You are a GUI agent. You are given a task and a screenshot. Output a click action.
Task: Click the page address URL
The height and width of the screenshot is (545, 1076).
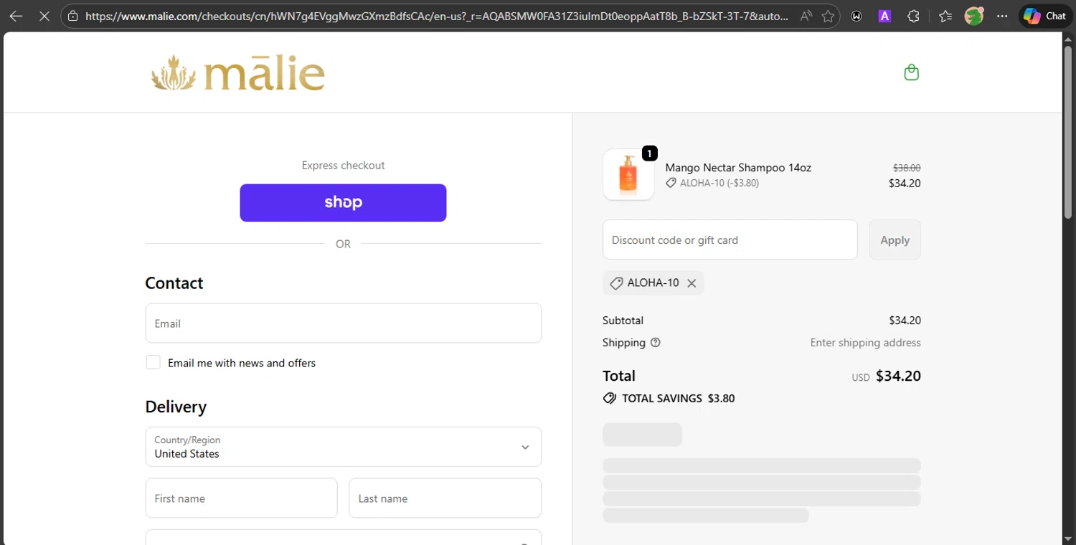[436, 16]
